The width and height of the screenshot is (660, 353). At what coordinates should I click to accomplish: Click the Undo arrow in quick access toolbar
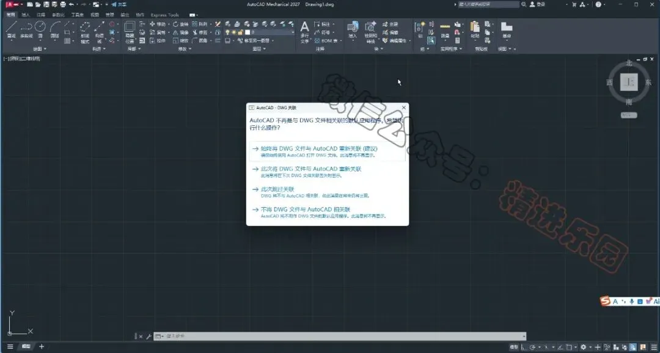(71, 5)
